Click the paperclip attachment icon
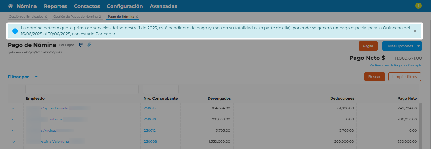The height and width of the screenshot is (149, 431). point(89,45)
